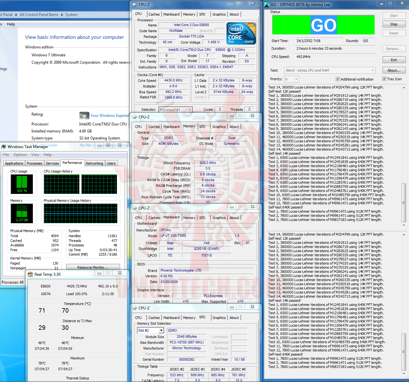This screenshot has height=382, width=409.
Task: Click the Core Speed value 4430.0 MHz
Action: [173, 81]
